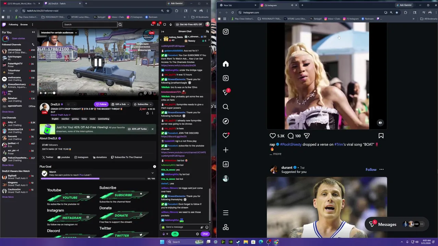Enter fullscreen on the Twitch player
The image size is (438, 246).
coord(155,93)
